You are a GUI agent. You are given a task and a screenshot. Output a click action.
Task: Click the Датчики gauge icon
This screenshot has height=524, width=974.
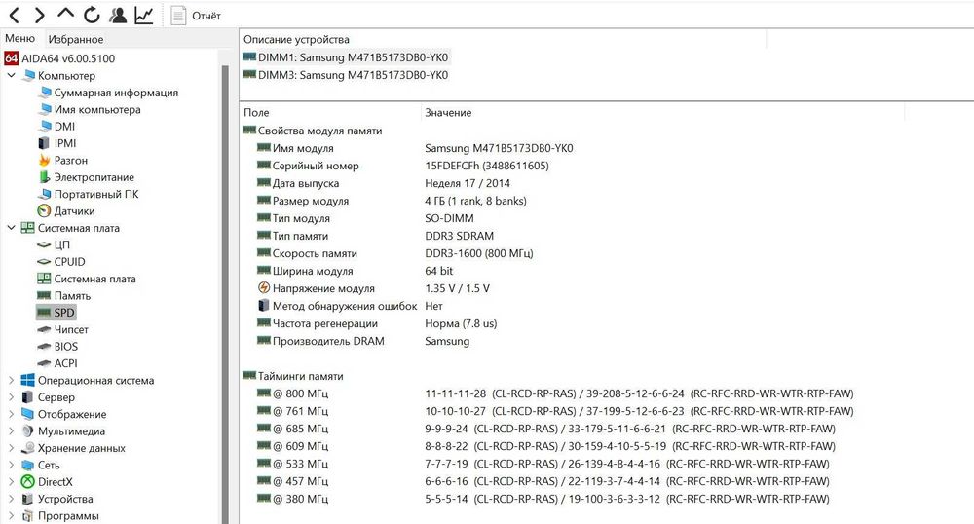44,211
